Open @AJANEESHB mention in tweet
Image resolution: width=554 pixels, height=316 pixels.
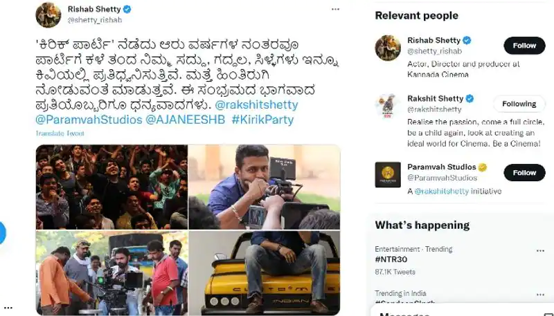tap(185, 120)
